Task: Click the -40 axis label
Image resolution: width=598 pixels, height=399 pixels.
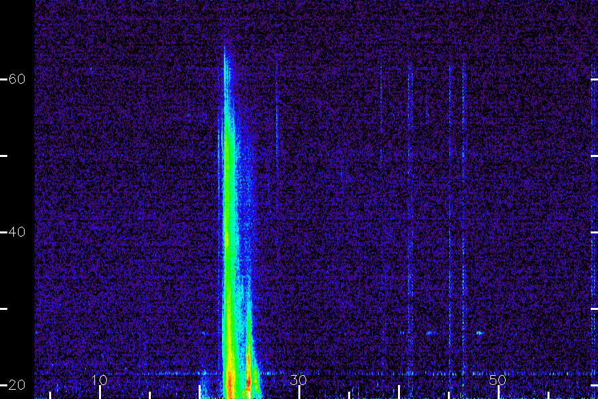Action: click(13, 232)
